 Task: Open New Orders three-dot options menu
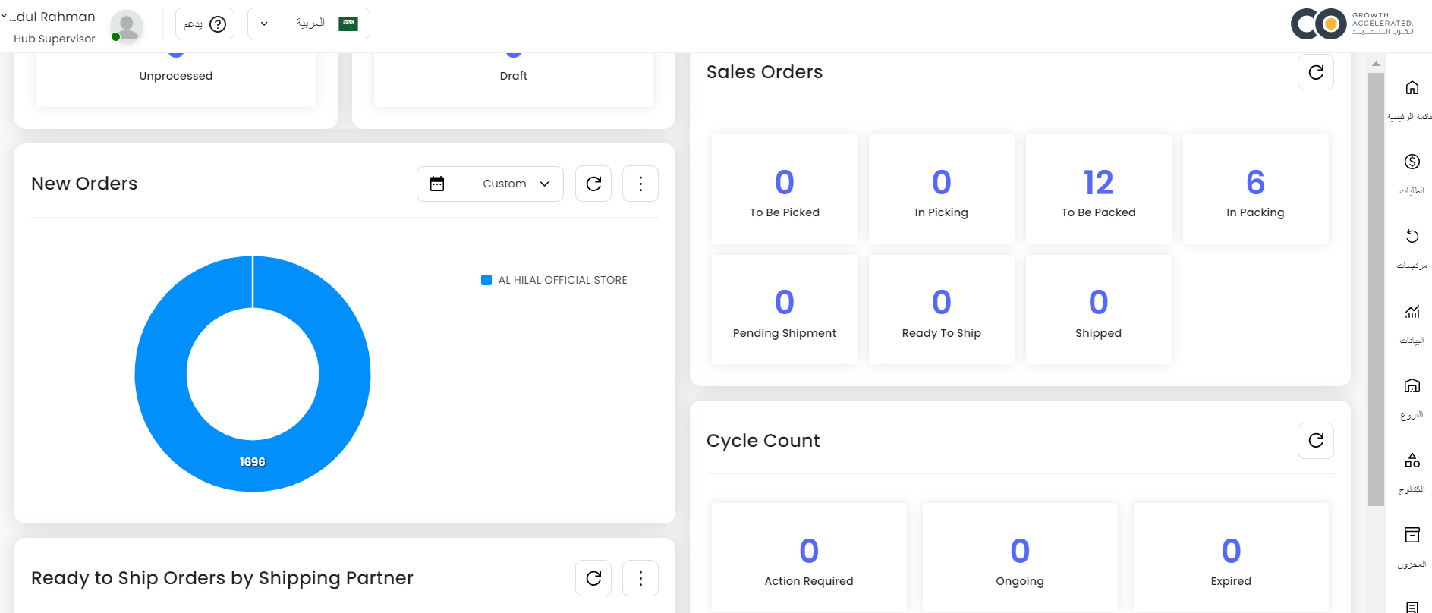(x=640, y=184)
